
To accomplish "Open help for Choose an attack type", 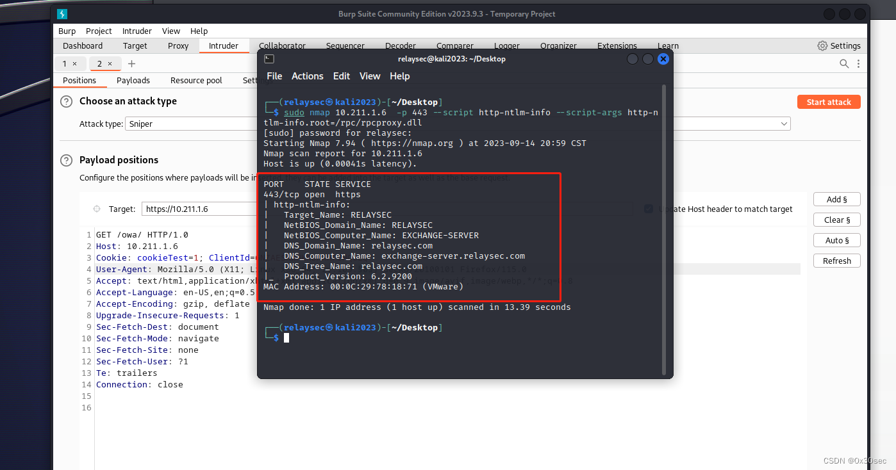I will 66,102.
